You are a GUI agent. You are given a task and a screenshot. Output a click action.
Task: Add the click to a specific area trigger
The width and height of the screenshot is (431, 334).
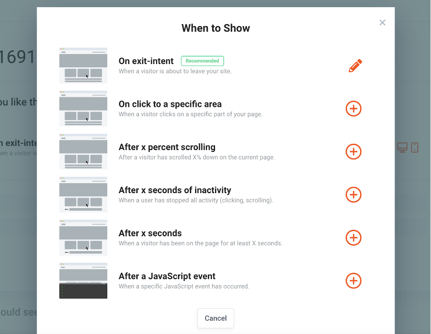(353, 109)
